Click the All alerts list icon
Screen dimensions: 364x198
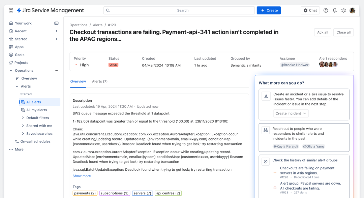click(23, 102)
